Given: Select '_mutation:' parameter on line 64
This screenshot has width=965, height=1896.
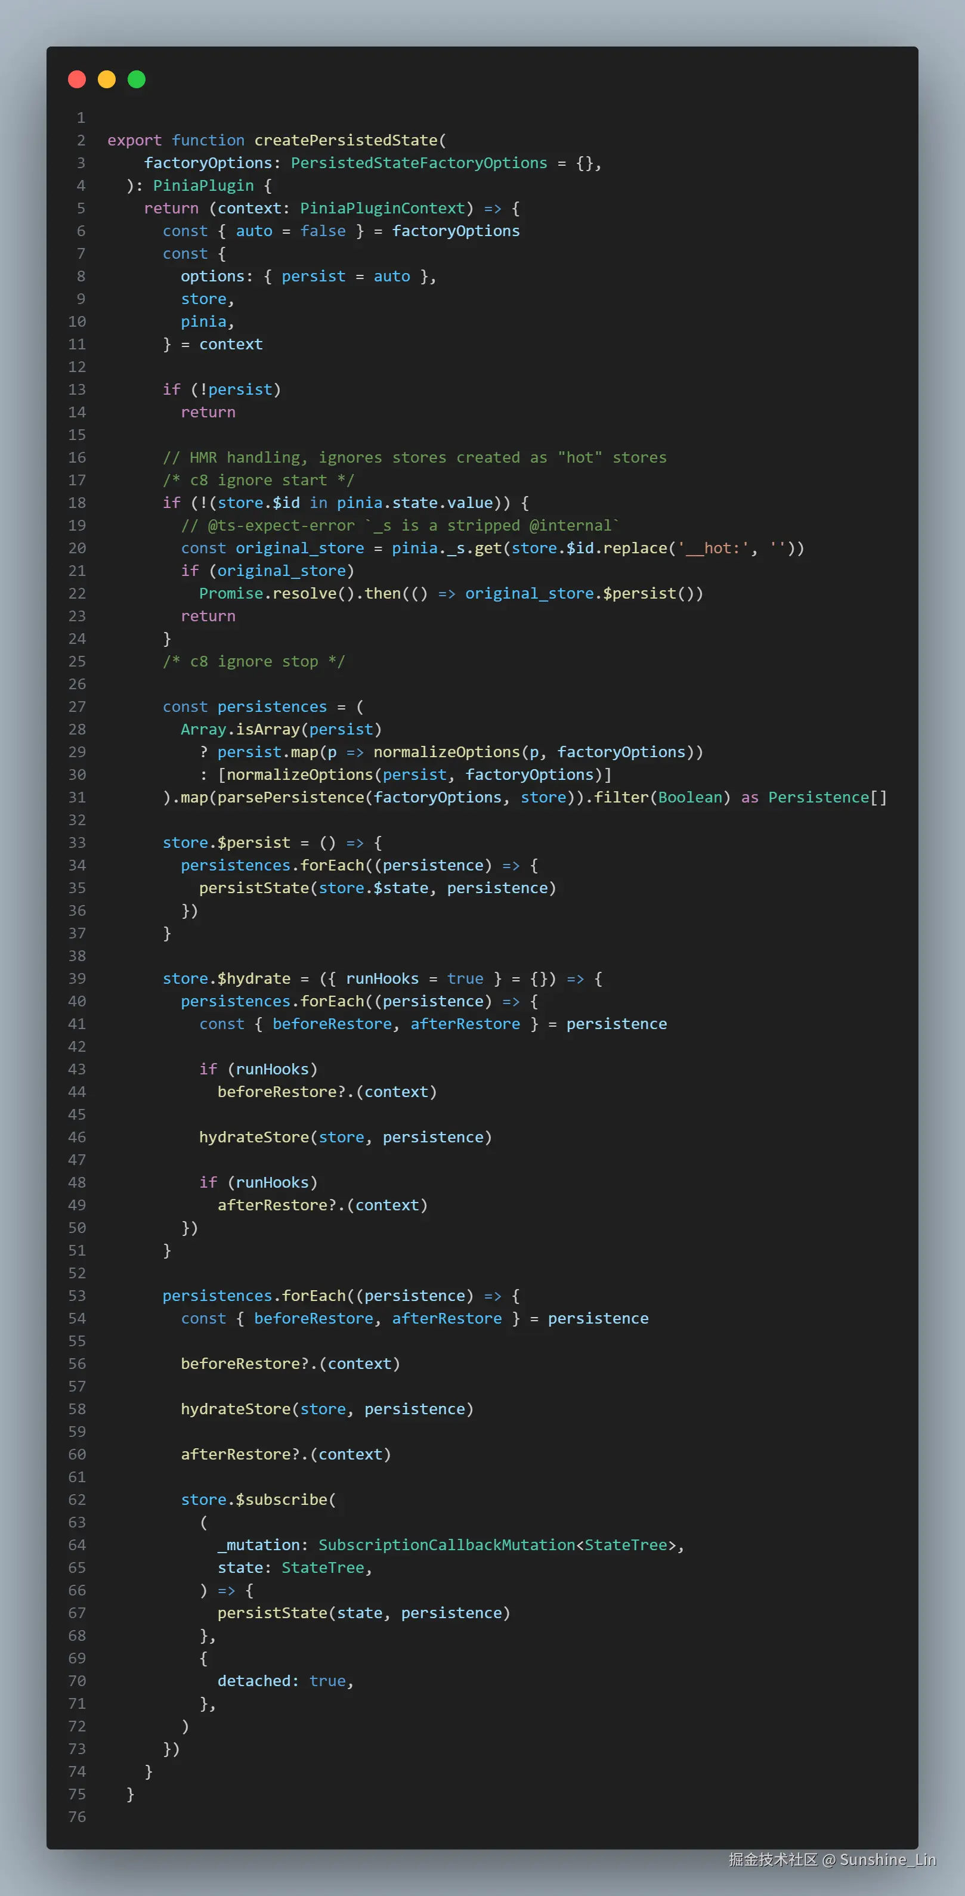Looking at the screenshot, I should click(x=264, y=1545).
